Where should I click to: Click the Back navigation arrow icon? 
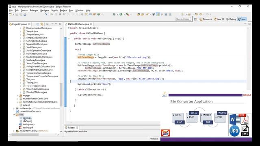pos(201,14)
